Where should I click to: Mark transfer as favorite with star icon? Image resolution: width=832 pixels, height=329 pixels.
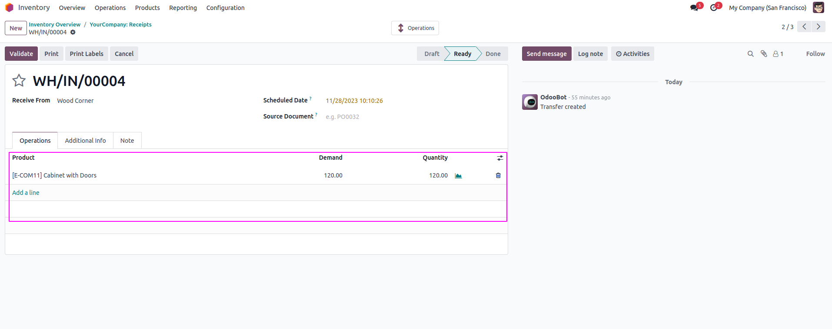coord(19,81)
